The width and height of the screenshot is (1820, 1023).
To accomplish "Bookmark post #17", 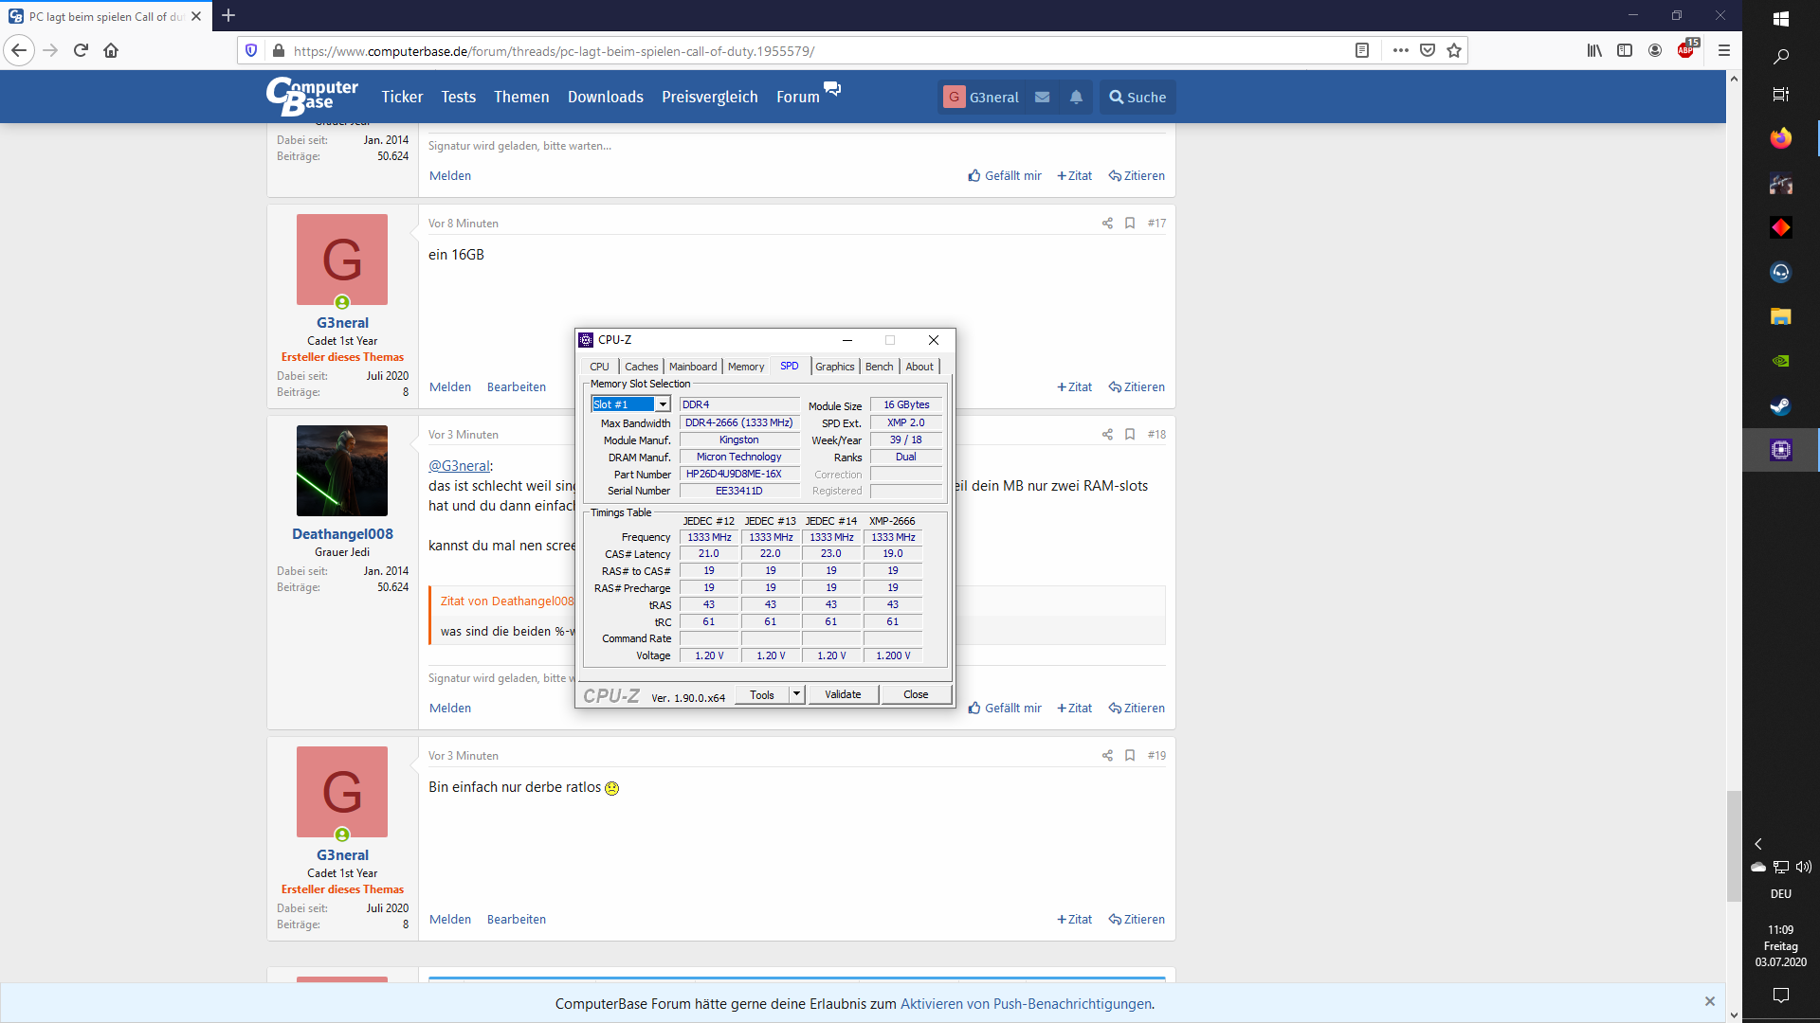I will pos(1130,224).
